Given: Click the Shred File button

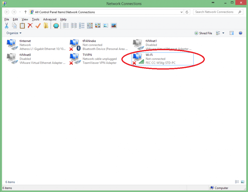Looking at the screenshot, I should point(203,33).
